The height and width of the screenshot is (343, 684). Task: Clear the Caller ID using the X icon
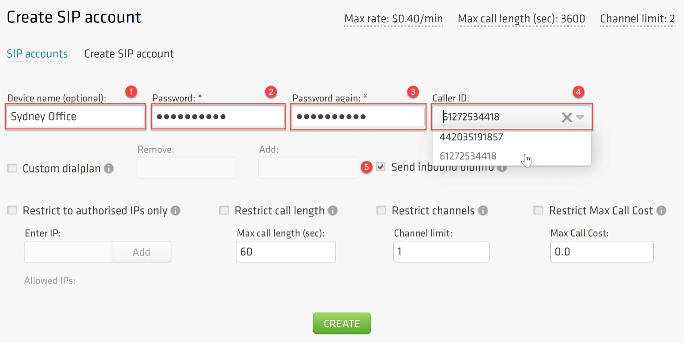click(567, 117)
